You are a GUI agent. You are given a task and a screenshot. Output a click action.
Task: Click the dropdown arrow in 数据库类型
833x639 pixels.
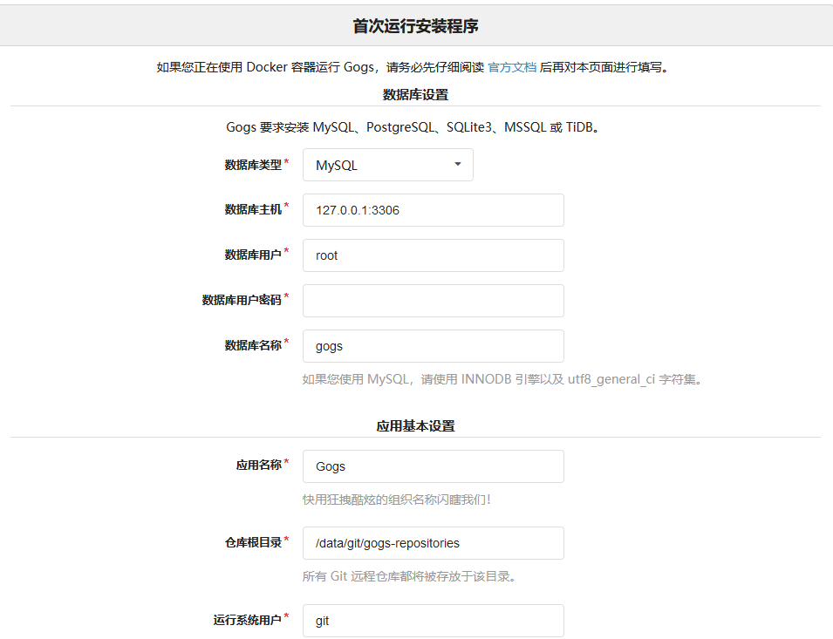click(457, 164)
